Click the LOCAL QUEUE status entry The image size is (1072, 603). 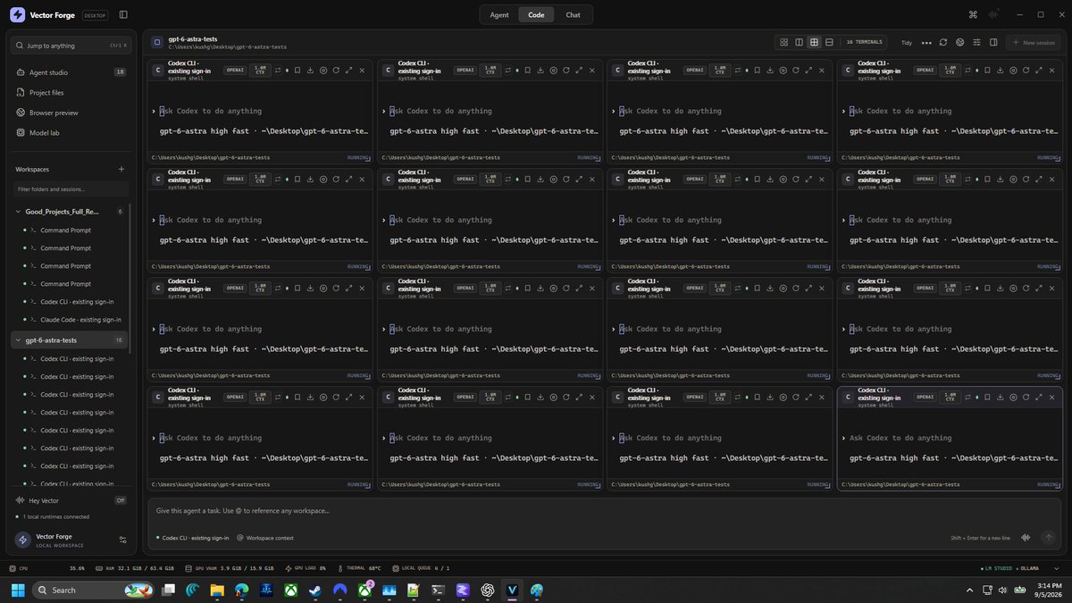(420, 567)
